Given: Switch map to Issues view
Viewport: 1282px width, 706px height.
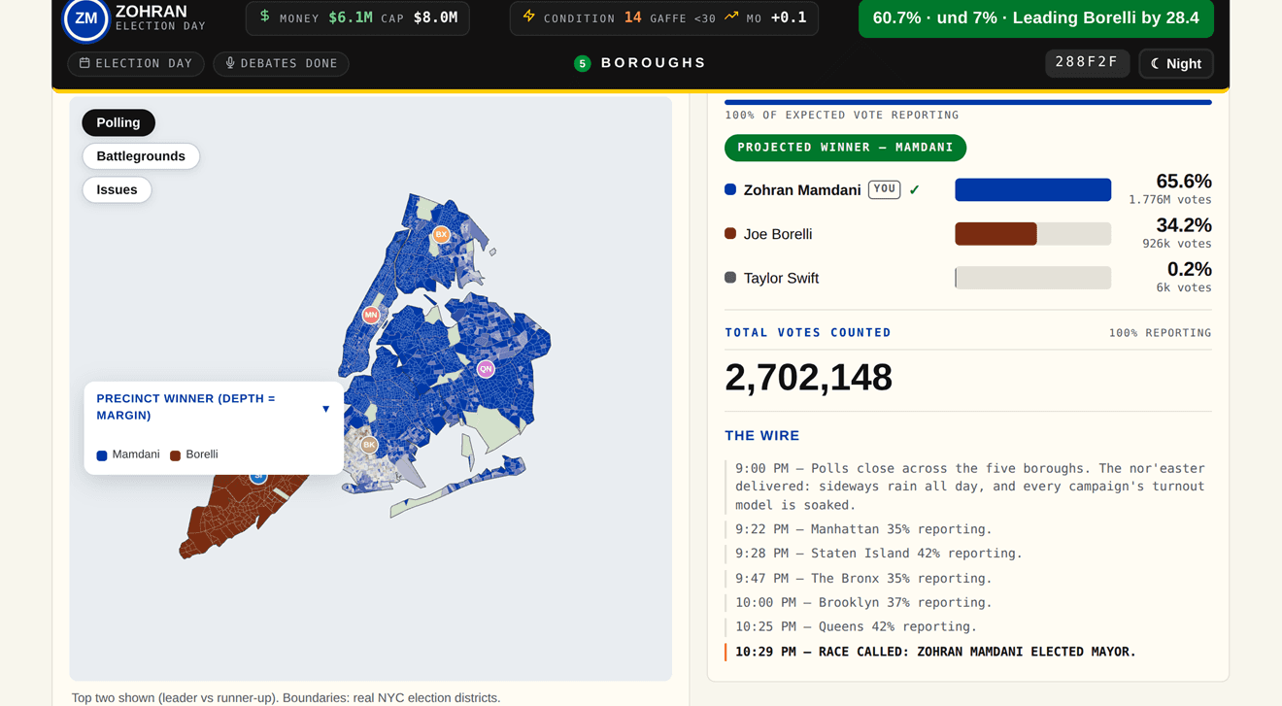Looking at the screenshot, I should point(117,189).
